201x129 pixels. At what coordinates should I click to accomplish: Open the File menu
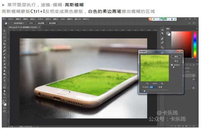coord(11,19)
